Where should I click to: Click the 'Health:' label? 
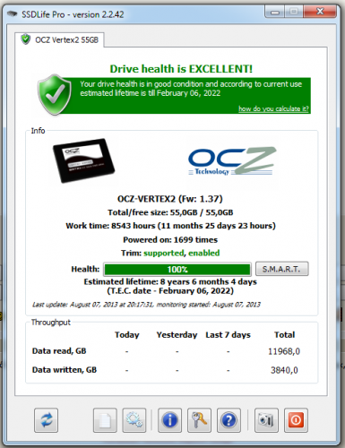pyautogui.click(x=85, y=269)
